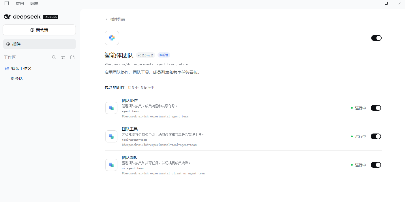Maximize the application window
Screen dimensions: 405x202
[x=386, y=3]
